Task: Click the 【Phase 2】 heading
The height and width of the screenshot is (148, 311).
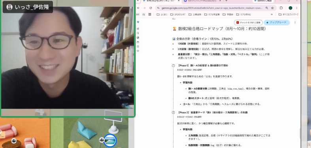Action: 213,112
